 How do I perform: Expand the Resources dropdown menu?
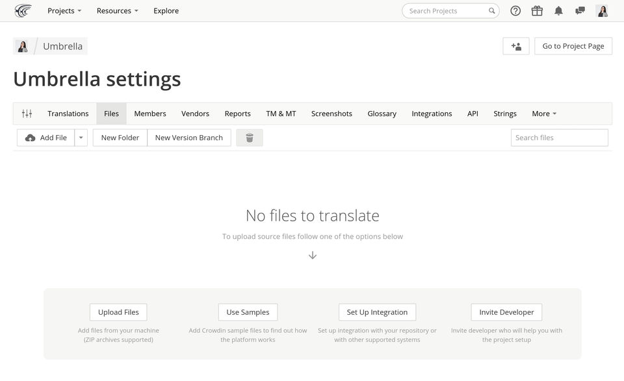(117, 11)
